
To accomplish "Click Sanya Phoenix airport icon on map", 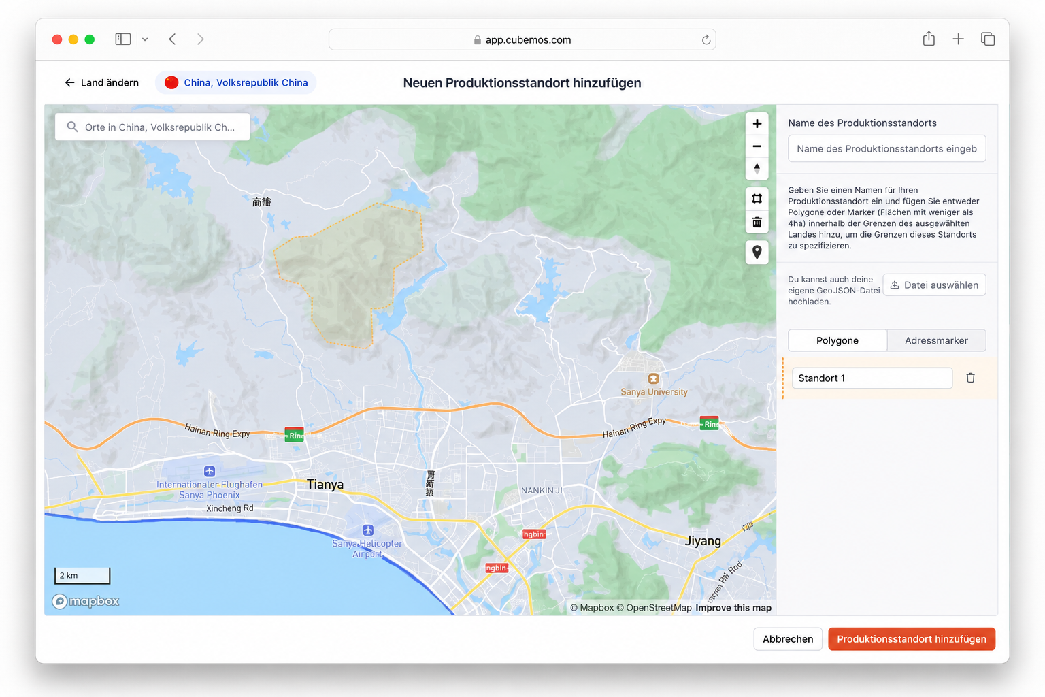I will click(210, 471).
